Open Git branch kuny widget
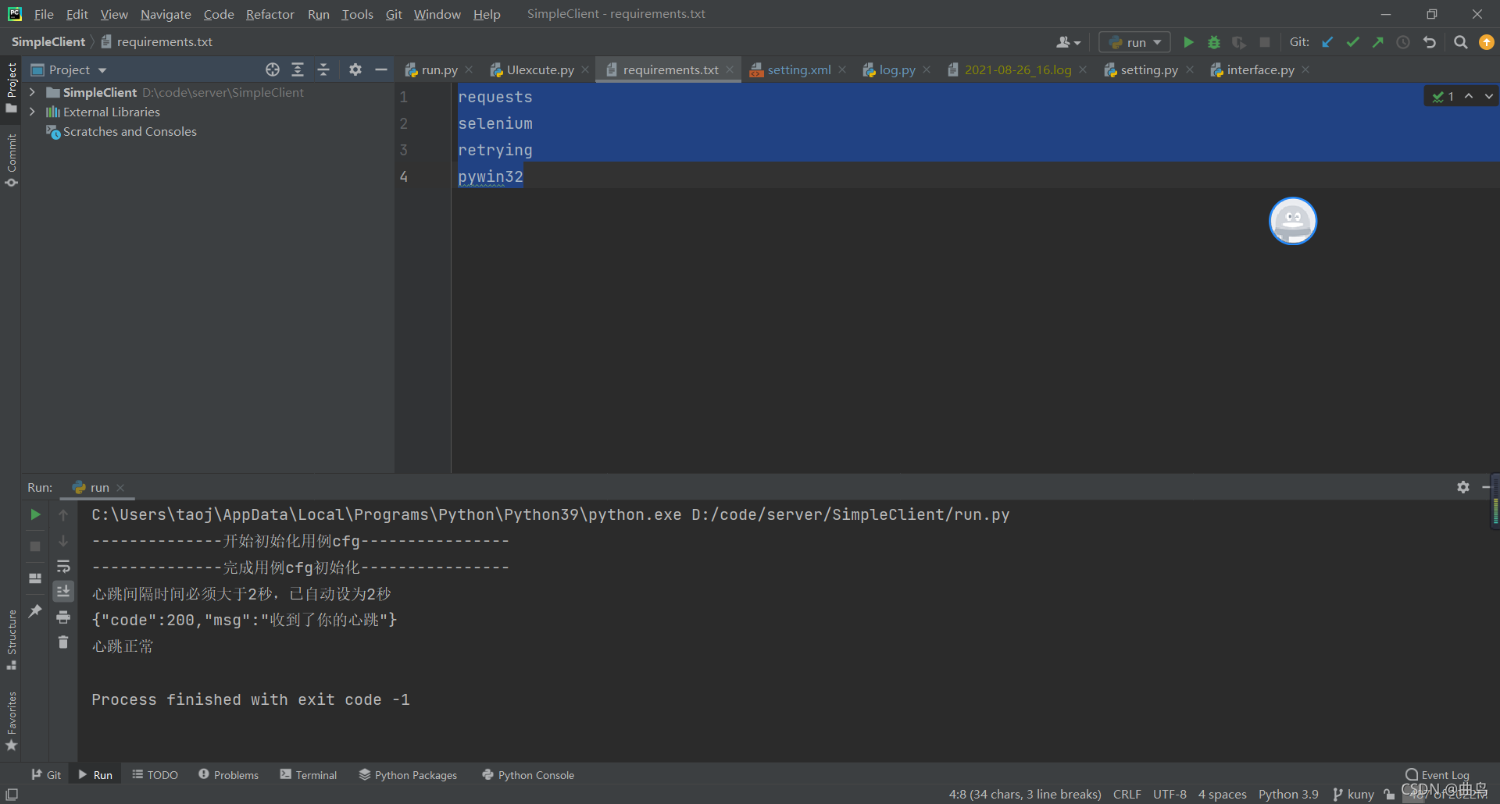The width and height of the screenshot is (1500, 804). pyautogui.click(x=1353, y=794)
